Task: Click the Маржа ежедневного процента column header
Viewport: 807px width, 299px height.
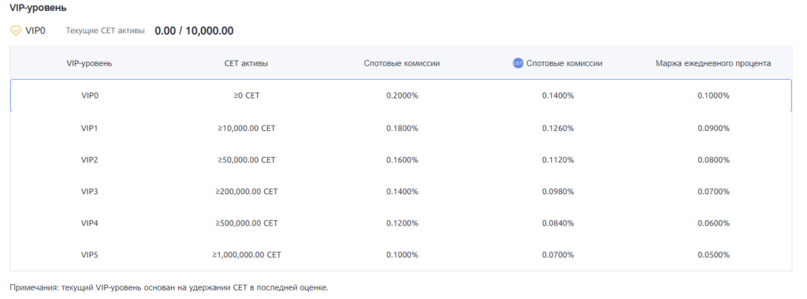Action: pyautogui.click(x=713, y=63)
